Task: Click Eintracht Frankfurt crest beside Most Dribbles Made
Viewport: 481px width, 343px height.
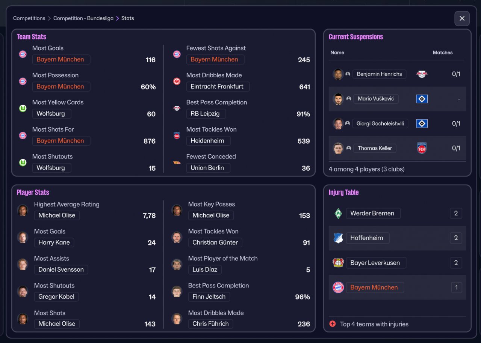Action: [x=177, y=81]
